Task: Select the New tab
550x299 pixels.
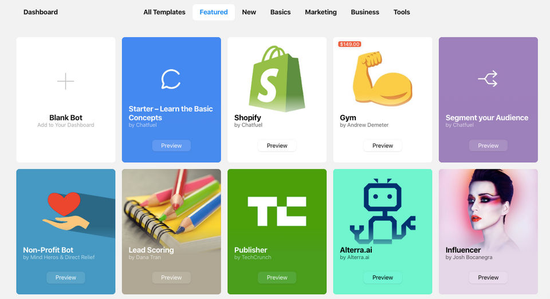Action: (249, 12)
